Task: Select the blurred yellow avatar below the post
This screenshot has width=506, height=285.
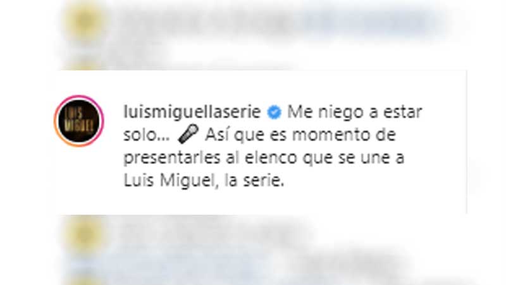Action: click(85, 234)
